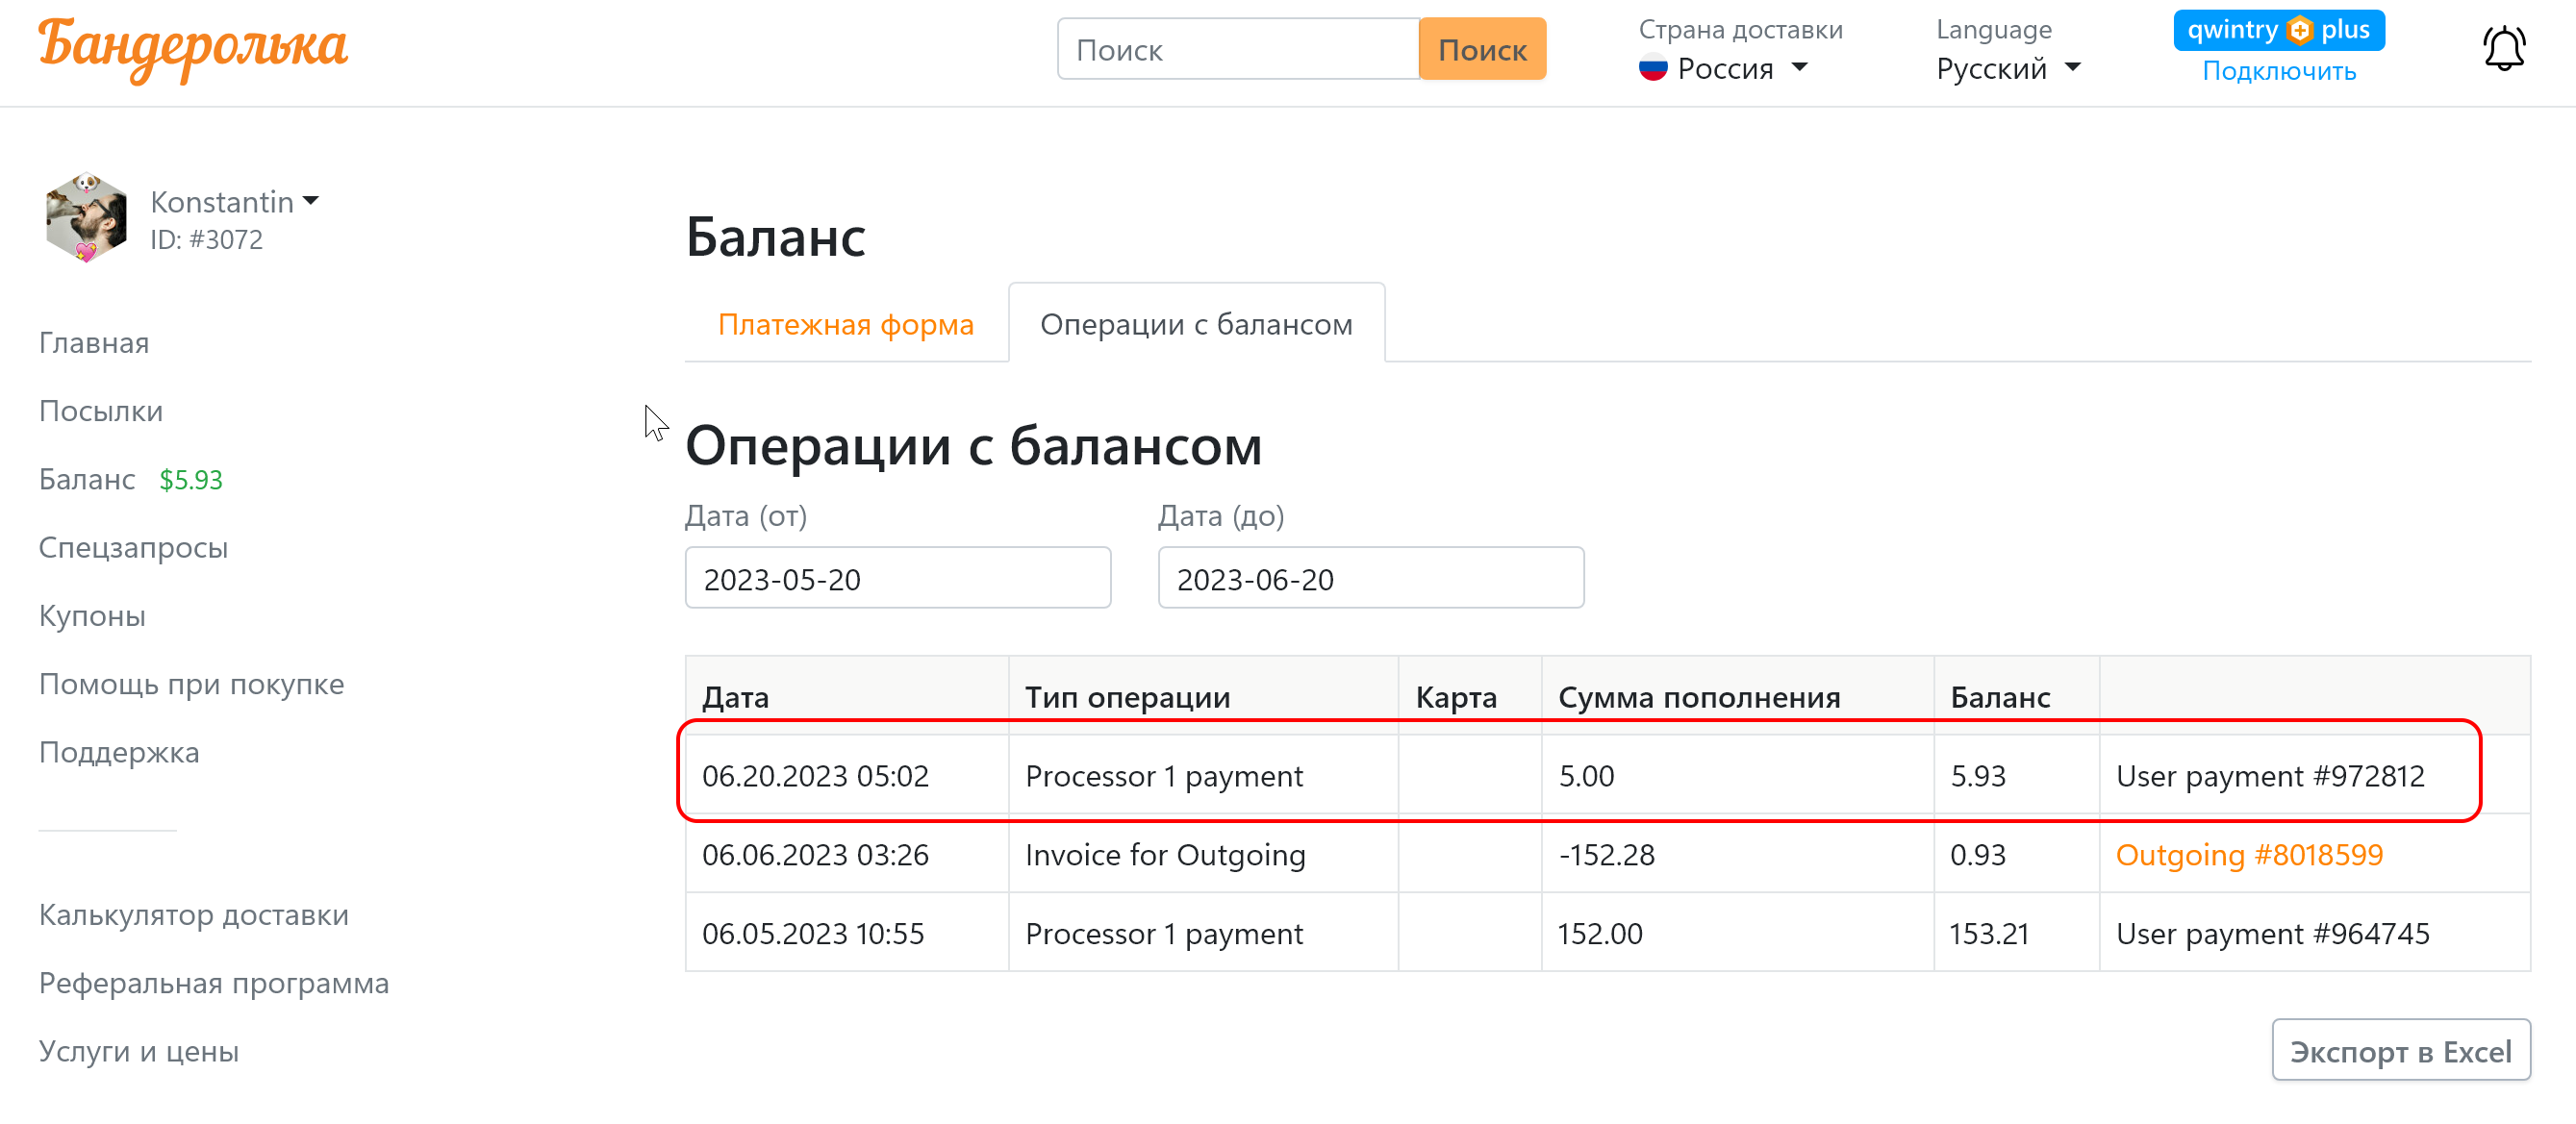2576x1124 pixels.
Task: Click the Бандеролька logo
Action: point(193,48)
